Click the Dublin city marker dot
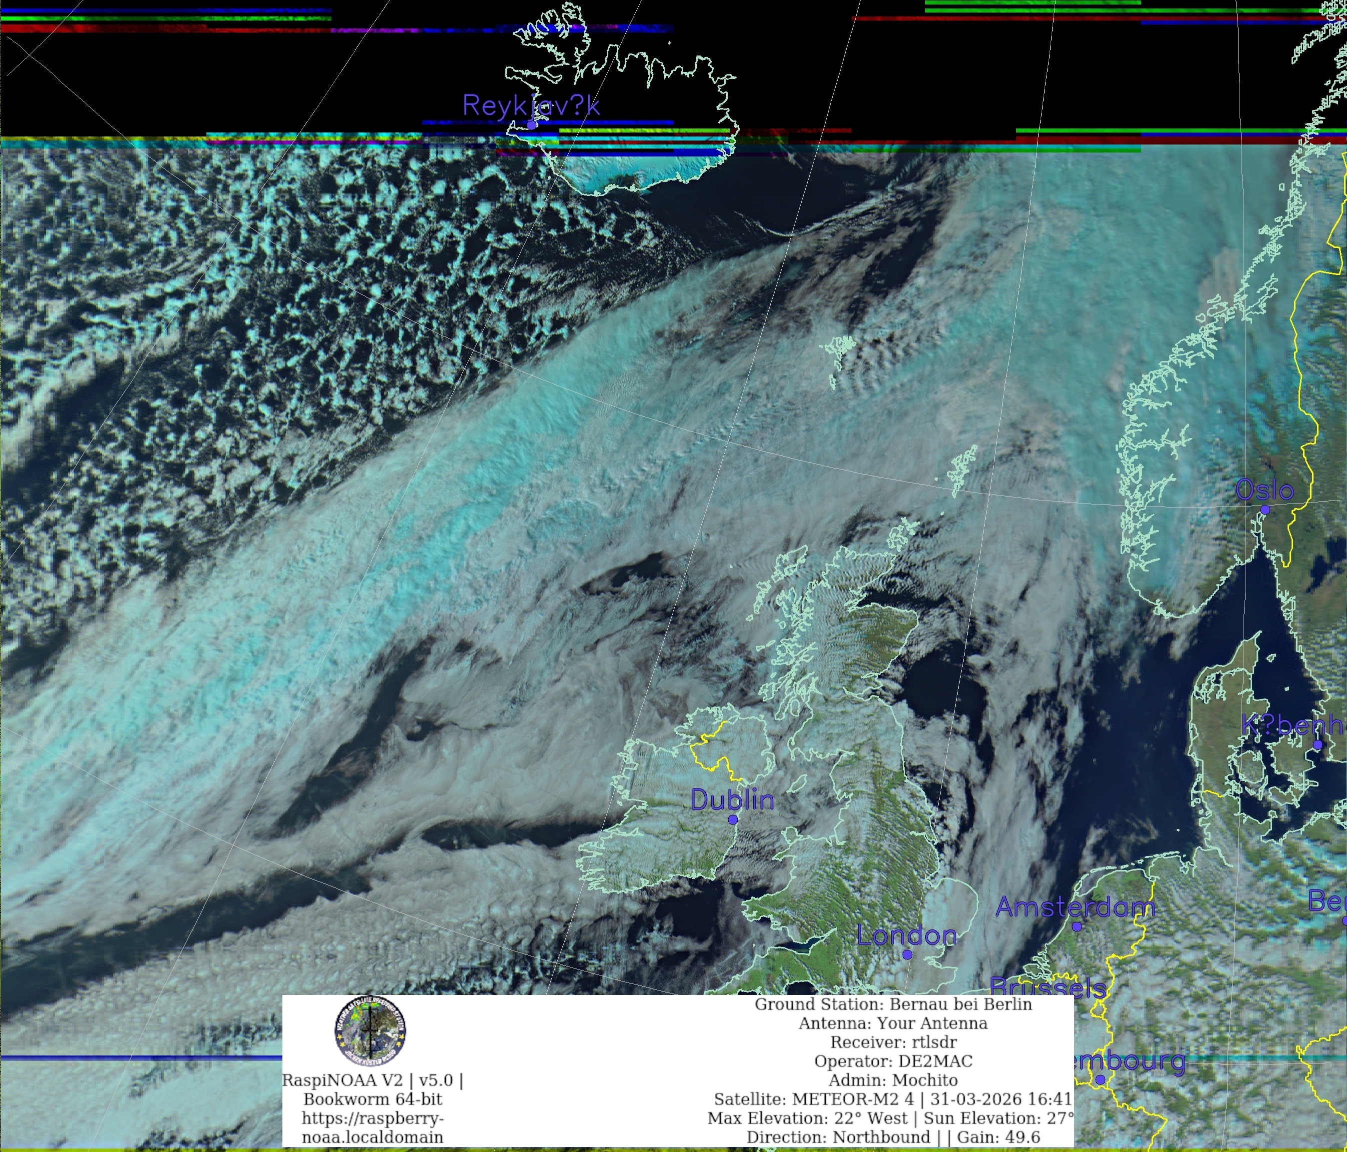 733,819
